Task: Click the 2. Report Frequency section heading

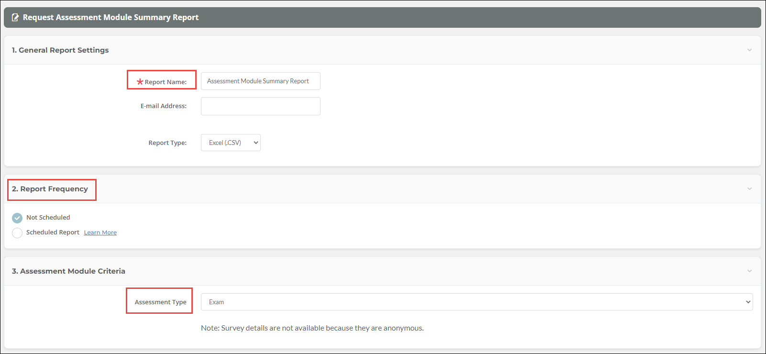Action: pyautogui.click(x=50, y=189)
